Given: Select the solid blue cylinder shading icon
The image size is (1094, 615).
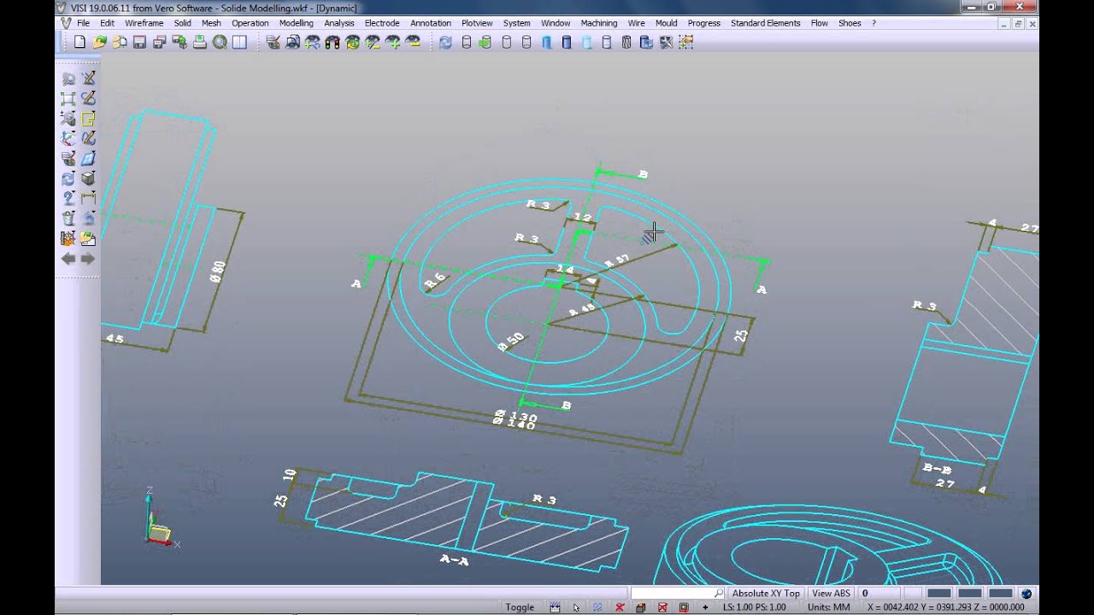Looking at the screenshot, I should coord(567,42).
